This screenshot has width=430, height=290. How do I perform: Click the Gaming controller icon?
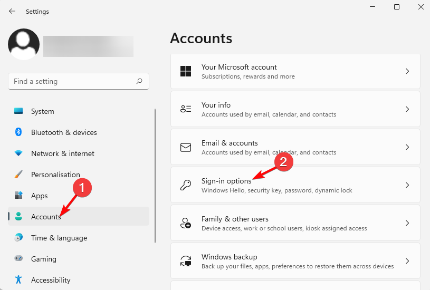(x=18, y=258)
